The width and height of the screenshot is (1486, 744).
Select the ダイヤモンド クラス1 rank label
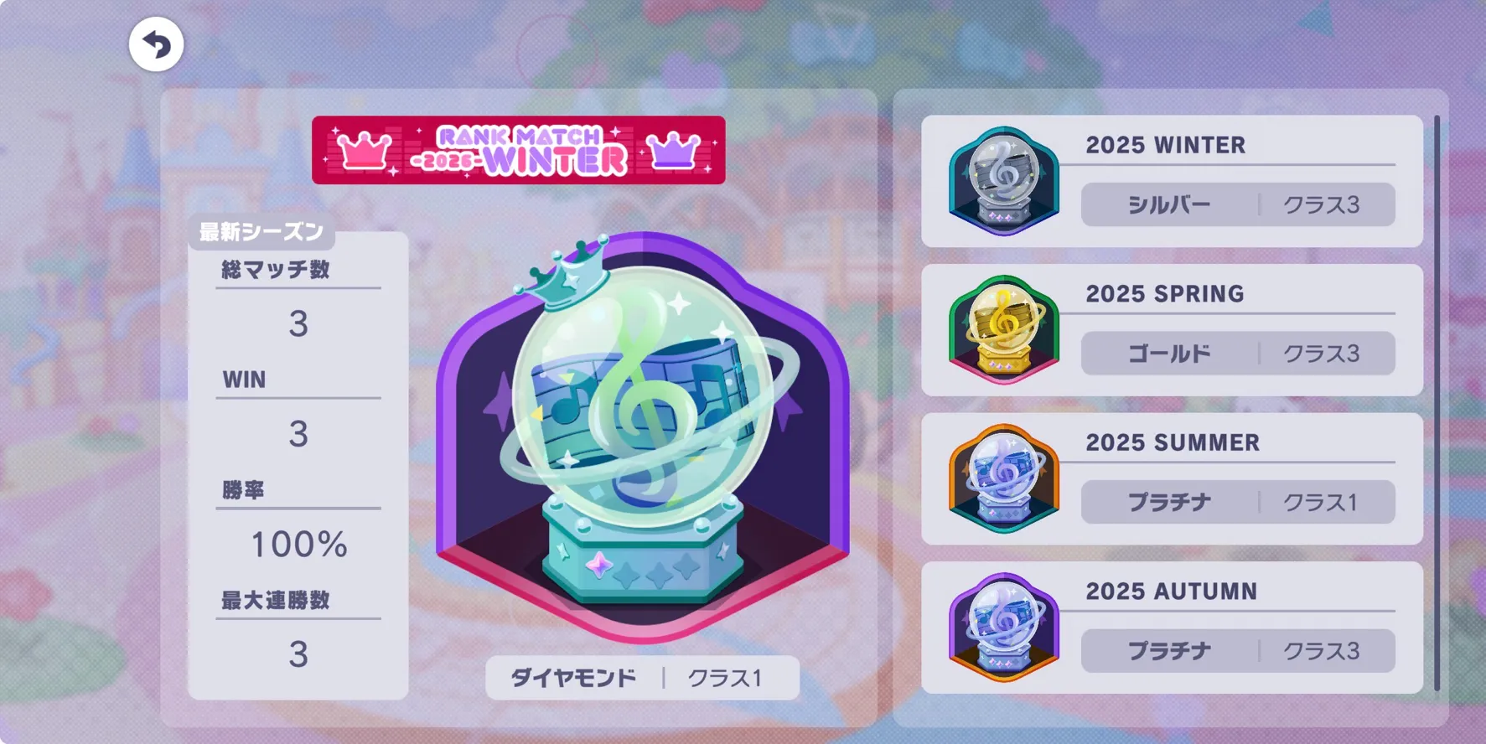pos(642,678)
